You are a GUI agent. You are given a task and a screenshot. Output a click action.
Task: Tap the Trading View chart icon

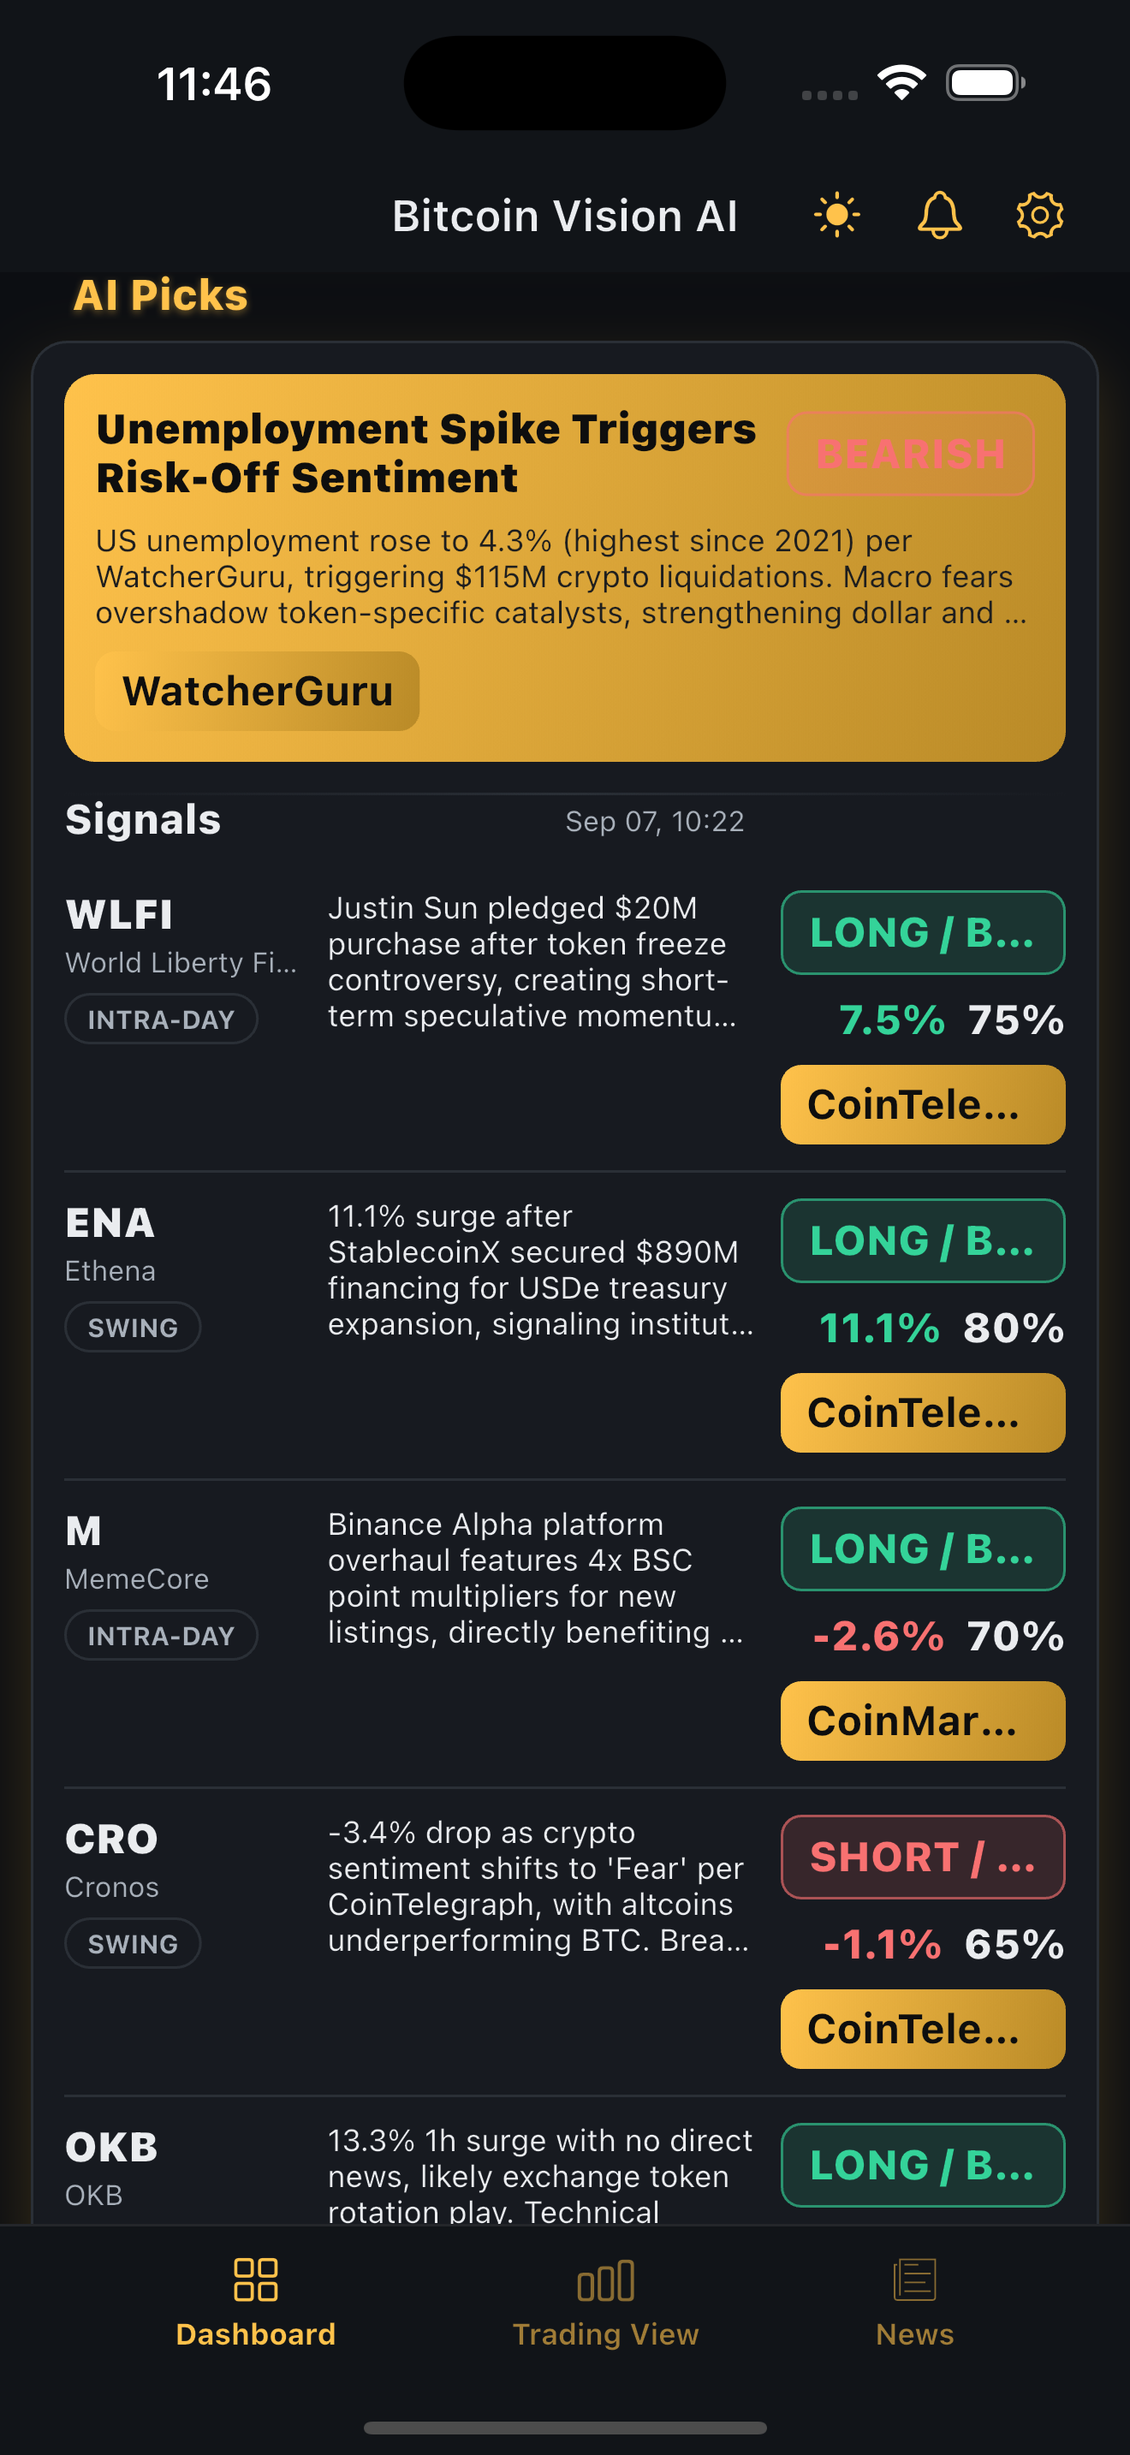click(605, 2280)
